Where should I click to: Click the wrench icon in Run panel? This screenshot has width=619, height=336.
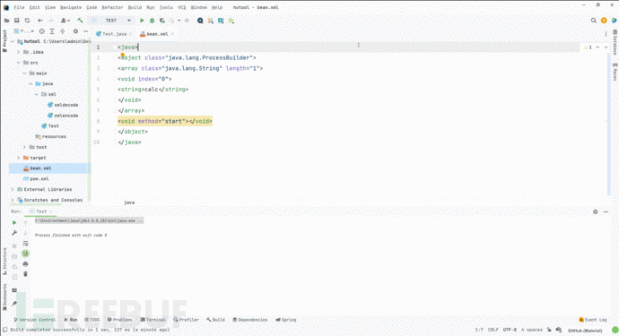click(14, 233)
